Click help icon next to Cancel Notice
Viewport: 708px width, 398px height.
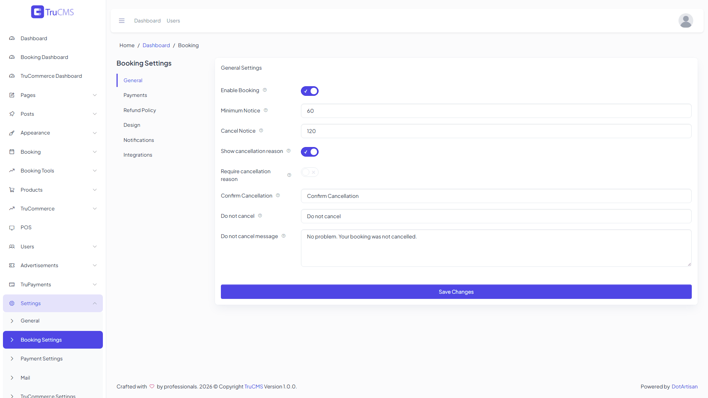coord(261,130)
